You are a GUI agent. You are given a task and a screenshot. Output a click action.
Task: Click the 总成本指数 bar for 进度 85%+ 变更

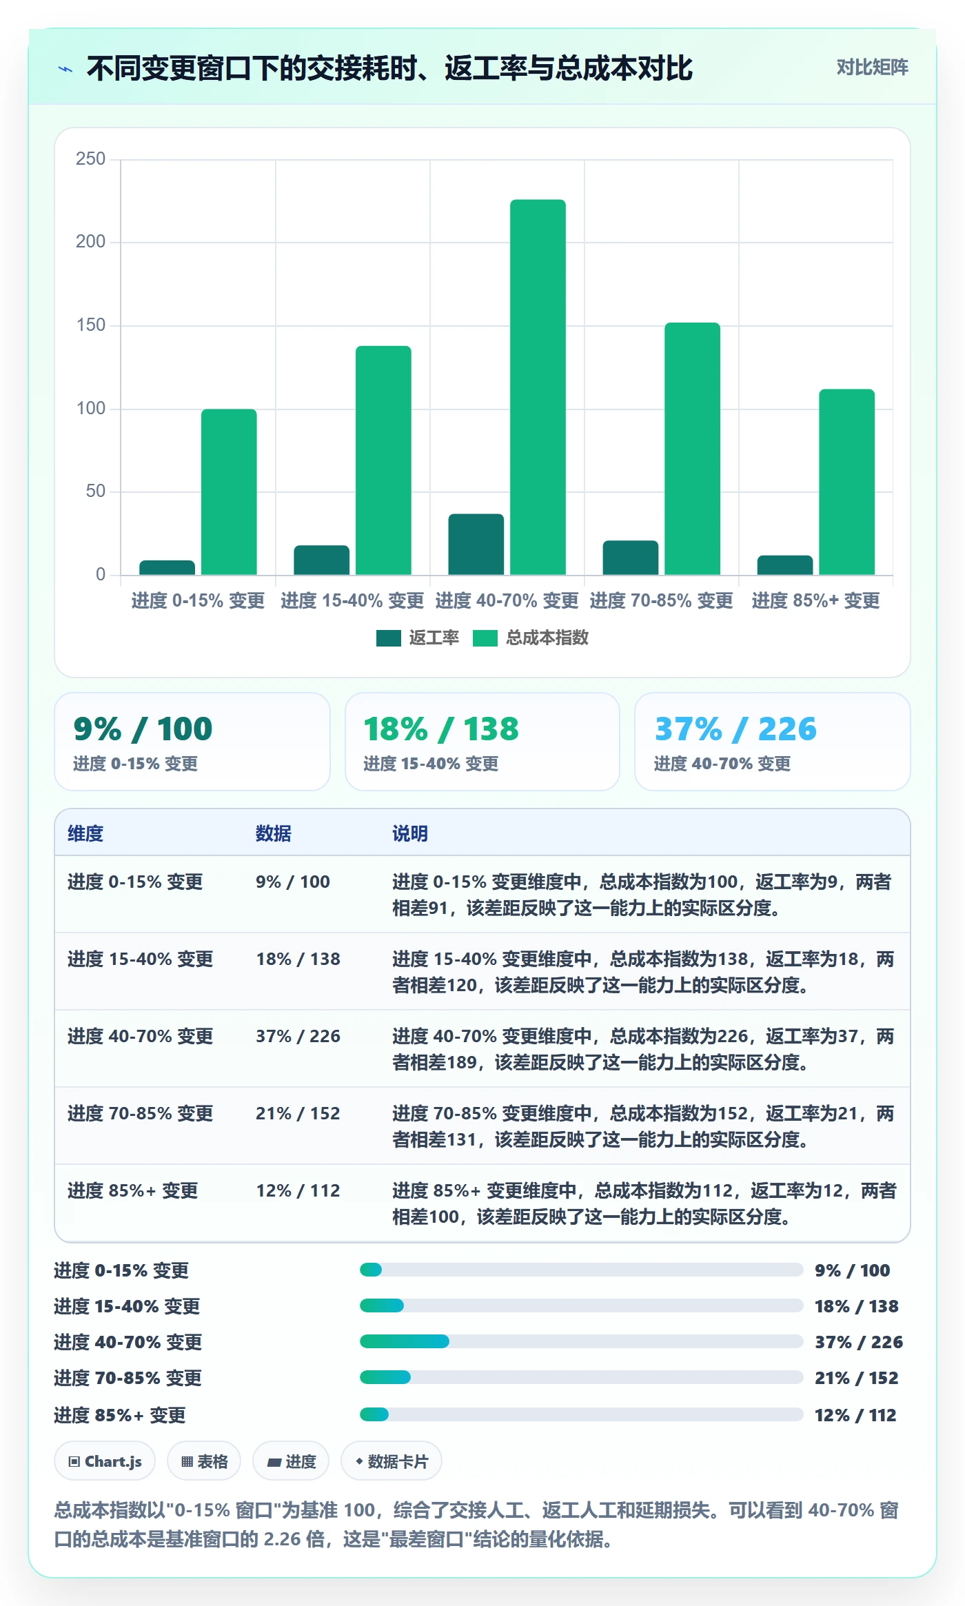click(846, 482)
